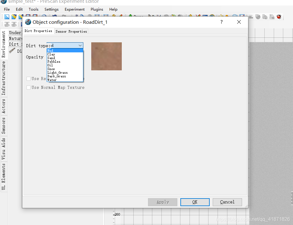Click the Cancel button

[x=227, y=202]
